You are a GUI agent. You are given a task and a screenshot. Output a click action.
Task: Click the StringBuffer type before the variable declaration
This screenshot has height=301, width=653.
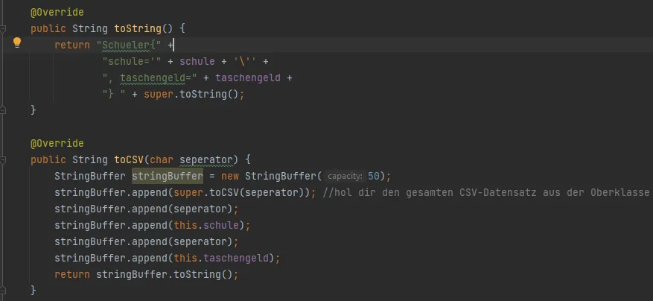(90, 177)
